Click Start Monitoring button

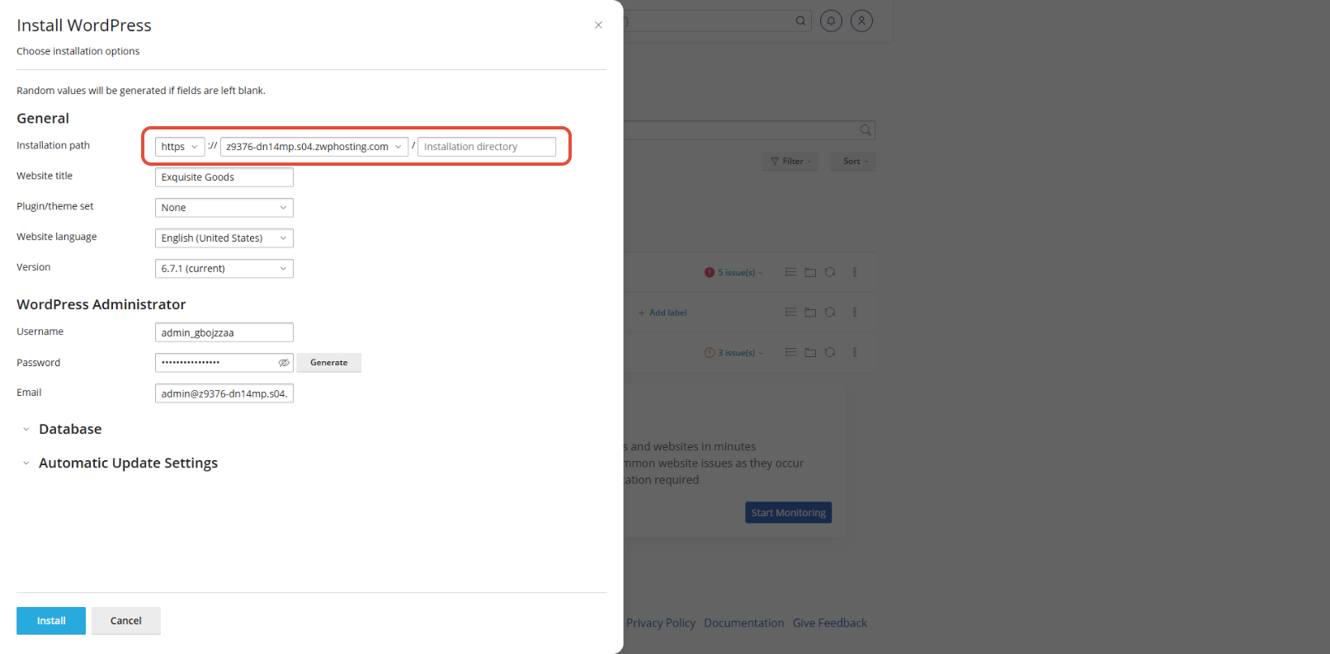pyautogui.click(x=788, y=513)
